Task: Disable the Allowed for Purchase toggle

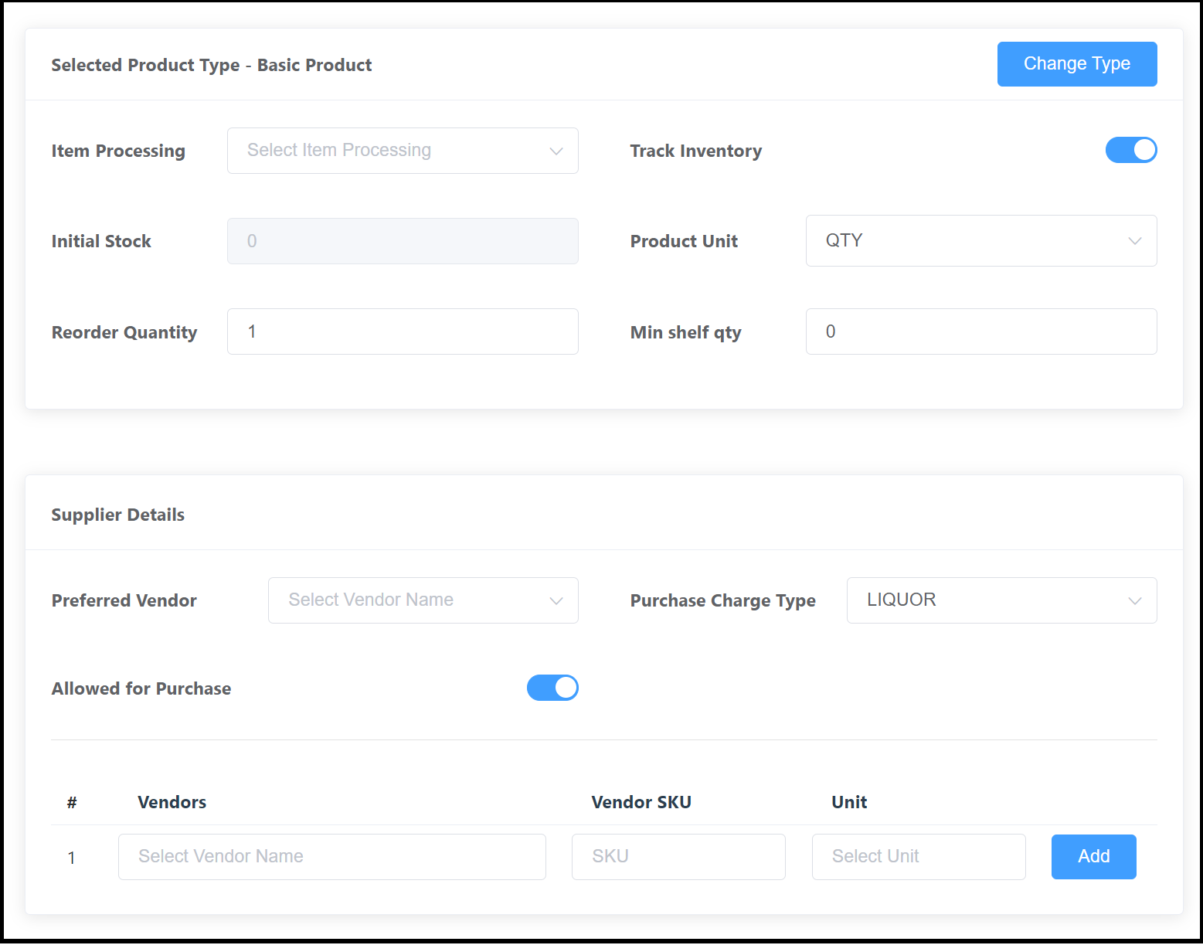Action: 552,688
